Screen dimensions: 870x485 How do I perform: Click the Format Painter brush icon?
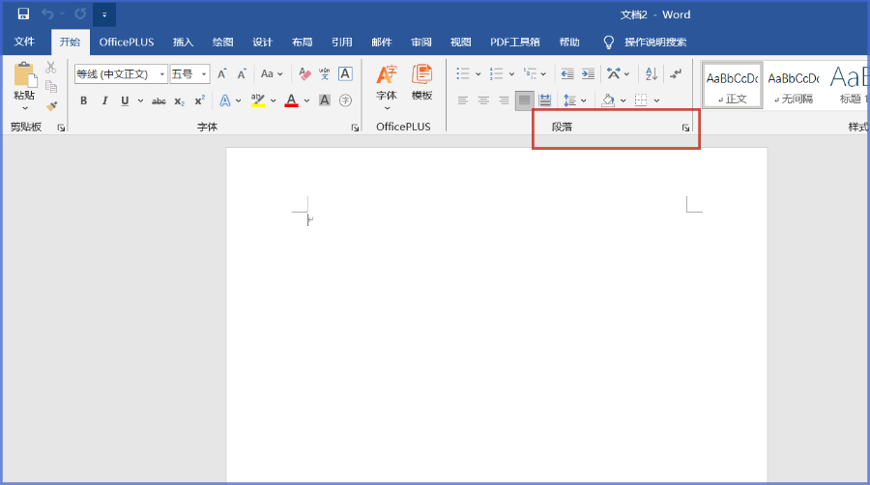pyautogui.click(x=51, y=106)
